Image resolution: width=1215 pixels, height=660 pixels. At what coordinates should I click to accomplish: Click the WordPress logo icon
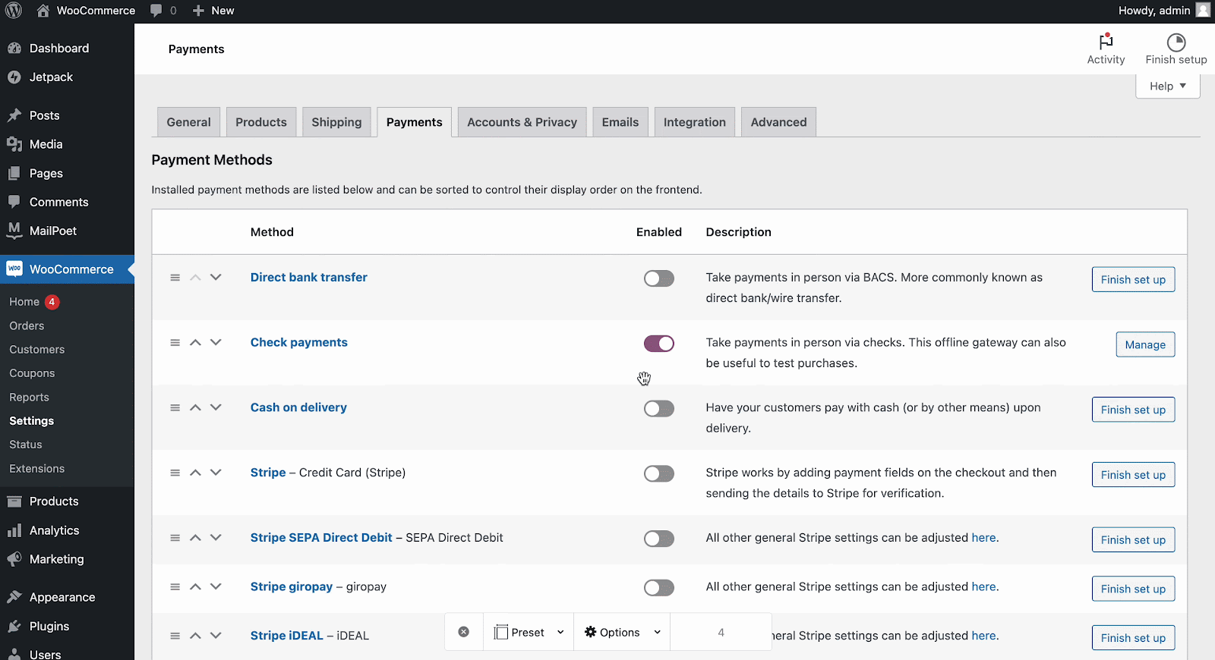point(14,11)
